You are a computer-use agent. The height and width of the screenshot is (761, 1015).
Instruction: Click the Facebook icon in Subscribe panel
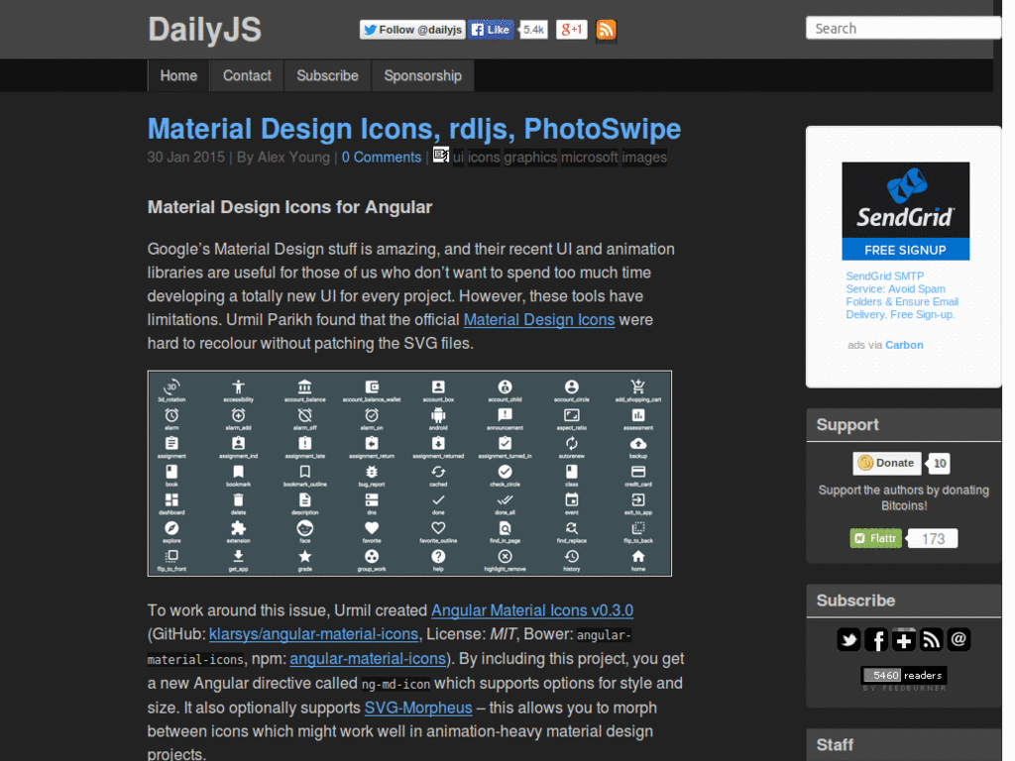876,639
